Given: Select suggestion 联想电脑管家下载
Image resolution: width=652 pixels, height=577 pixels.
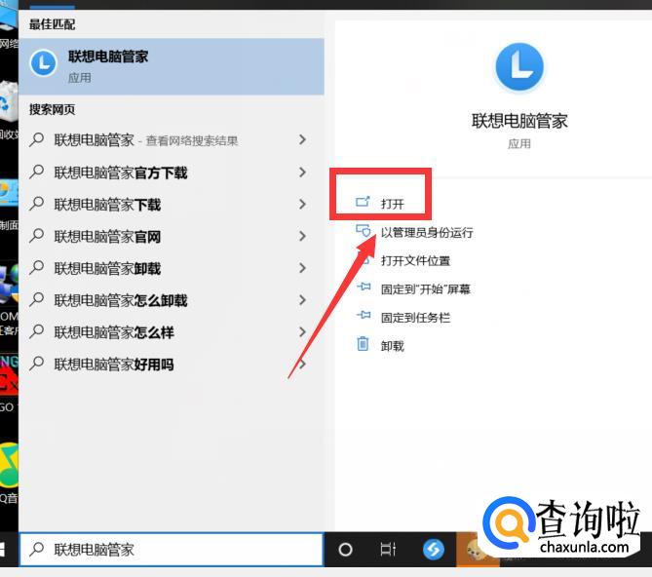Looking at the screenshot, I should point(170,204).
